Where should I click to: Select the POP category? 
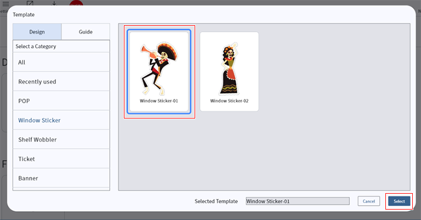coord(61,101)
